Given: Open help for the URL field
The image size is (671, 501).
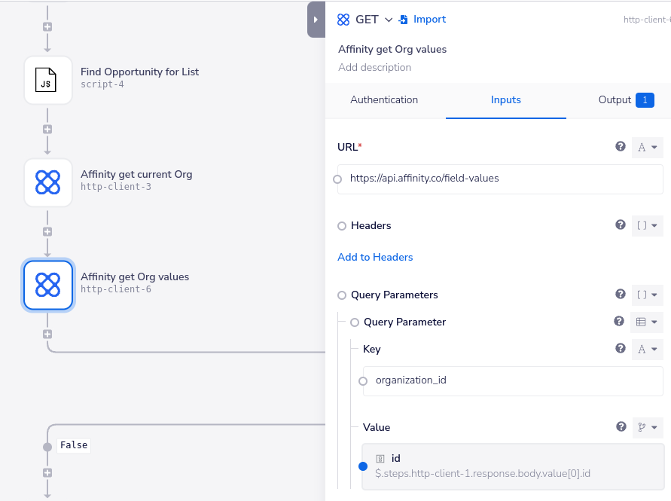Looking at the screenshot, I should [621, 147].
